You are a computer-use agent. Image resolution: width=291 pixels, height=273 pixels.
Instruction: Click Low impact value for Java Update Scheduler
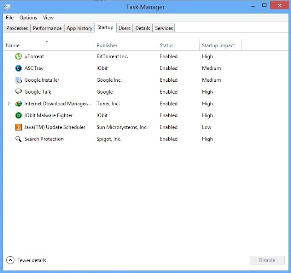pyautogui.click(x=206, y=127)
